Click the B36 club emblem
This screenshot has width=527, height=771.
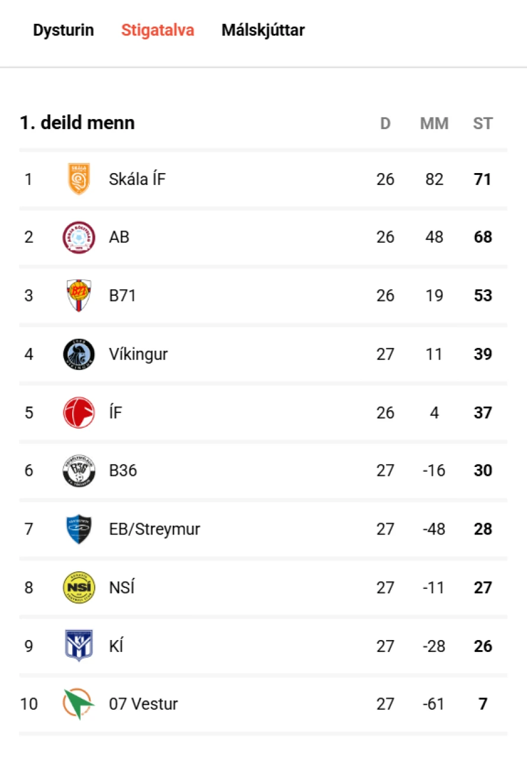pyautogui.click(x=79, y=471)
